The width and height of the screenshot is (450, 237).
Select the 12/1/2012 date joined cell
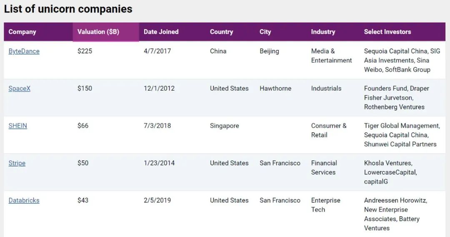pos(159,89)
